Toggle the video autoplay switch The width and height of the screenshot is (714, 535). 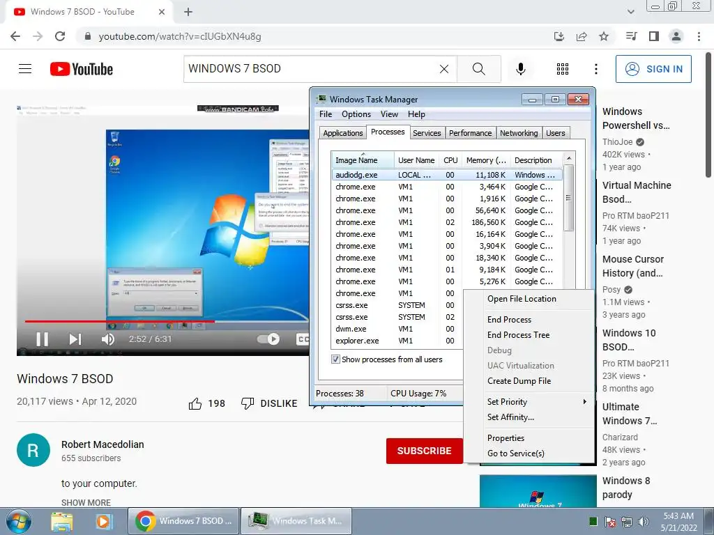click(268, 339)
